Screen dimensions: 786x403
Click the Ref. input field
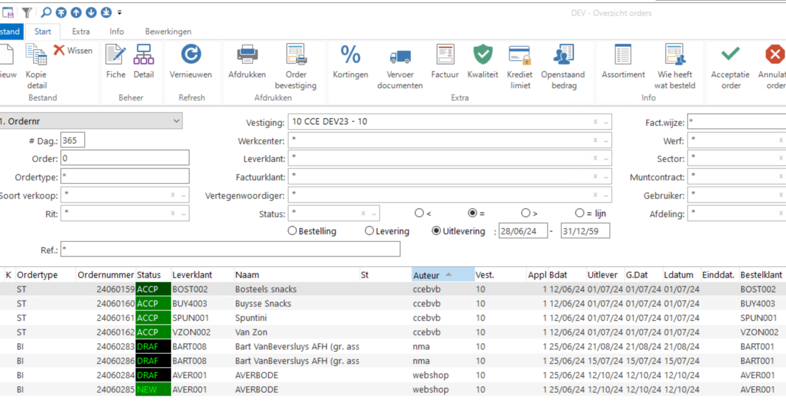(230, 249)
